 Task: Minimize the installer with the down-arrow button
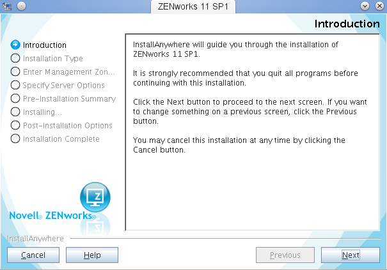pyautogui.click(x=365, y=6)
